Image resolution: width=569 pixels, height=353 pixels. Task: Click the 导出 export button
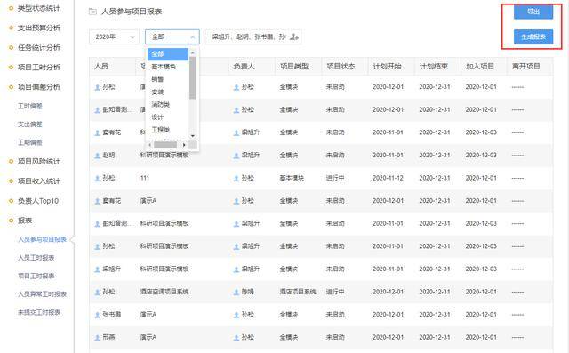click(533, 12)
